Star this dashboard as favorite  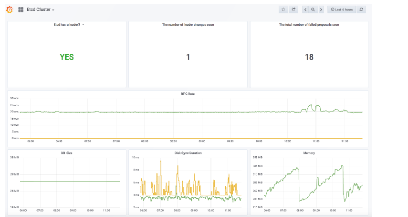tap(283, 10)
